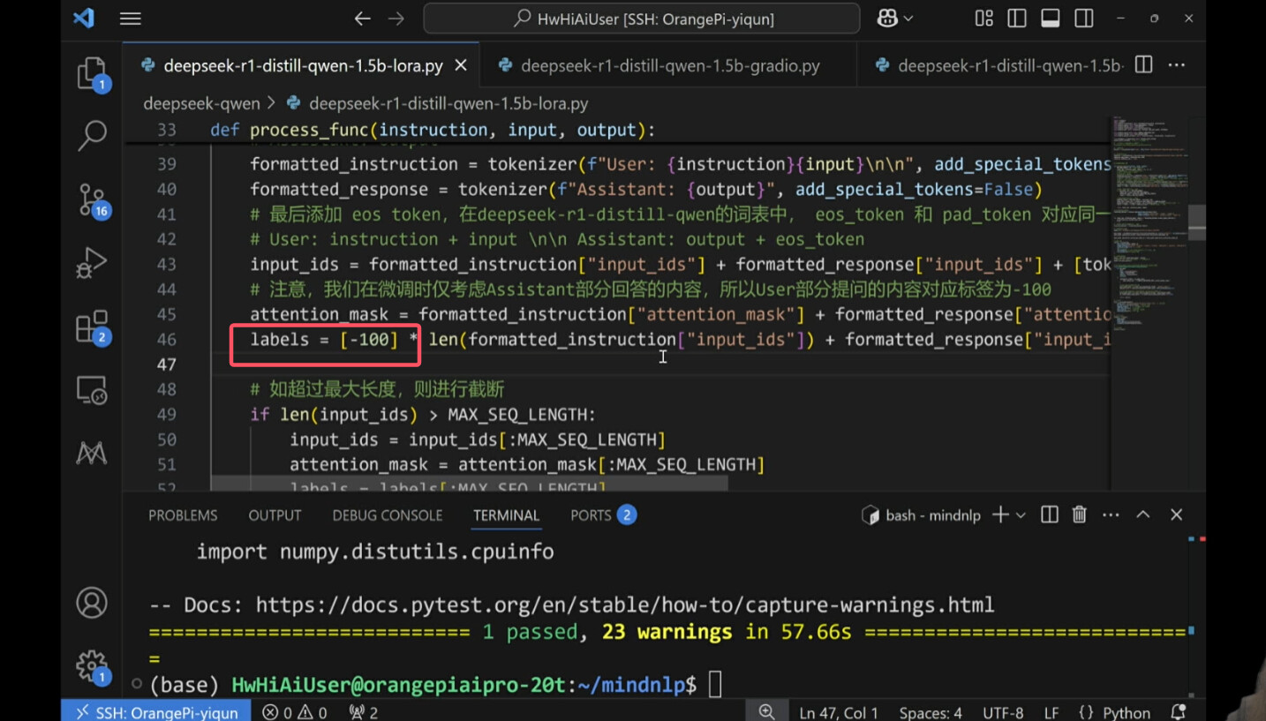Click the command center search field
This screenshot has width=1266, height=721.
coord(642,19)
